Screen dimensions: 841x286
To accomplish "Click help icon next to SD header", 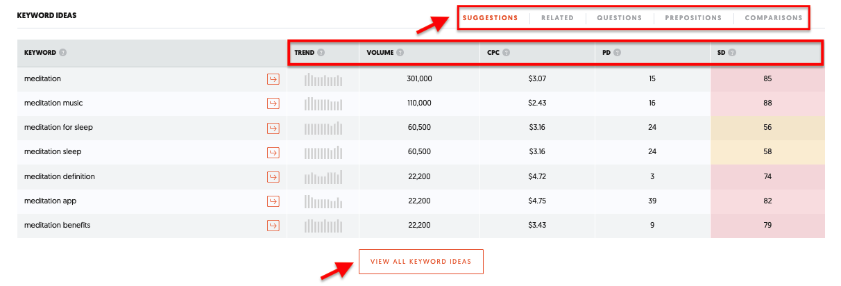I will click(732, 53).
